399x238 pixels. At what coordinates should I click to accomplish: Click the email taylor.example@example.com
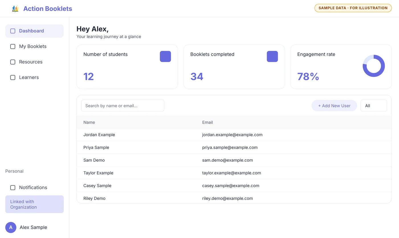pos(231,173)
